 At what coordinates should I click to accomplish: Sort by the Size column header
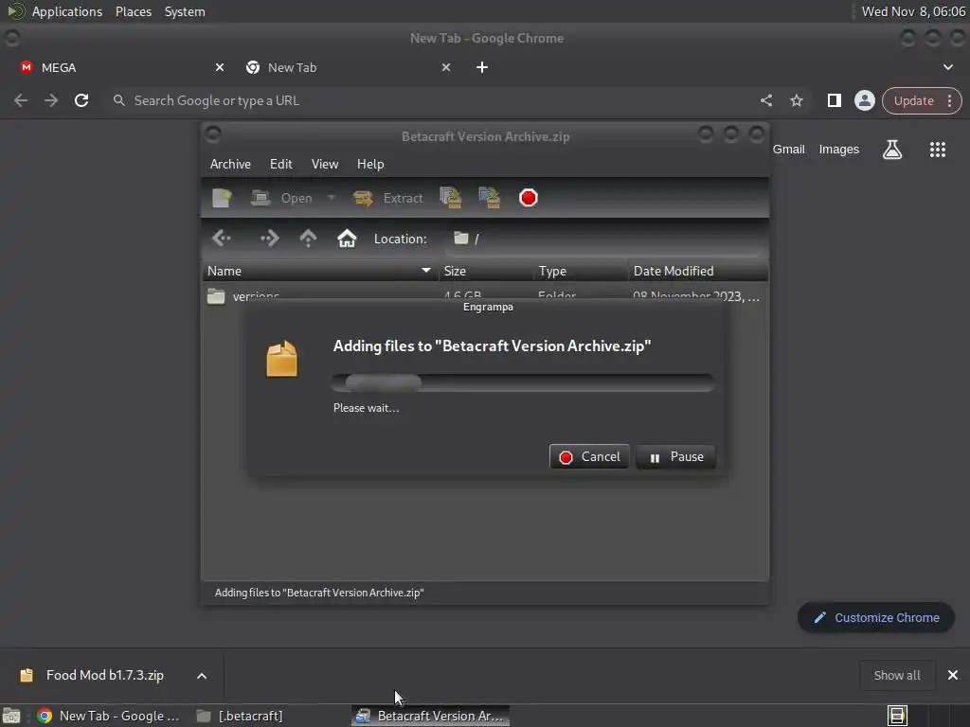point(485,271)
